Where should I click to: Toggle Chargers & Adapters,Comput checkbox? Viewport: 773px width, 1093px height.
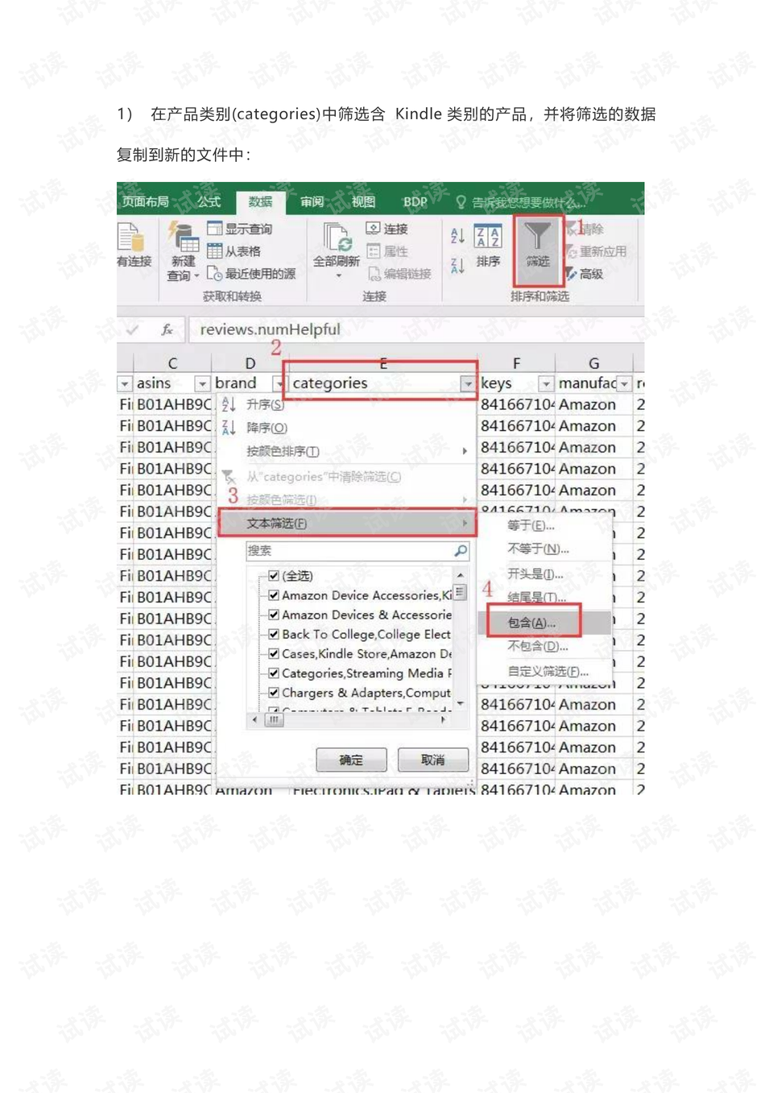[274, 692]
